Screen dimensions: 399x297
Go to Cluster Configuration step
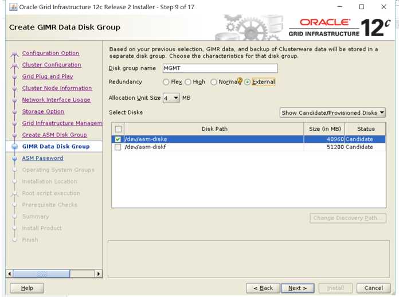(52, 65)
